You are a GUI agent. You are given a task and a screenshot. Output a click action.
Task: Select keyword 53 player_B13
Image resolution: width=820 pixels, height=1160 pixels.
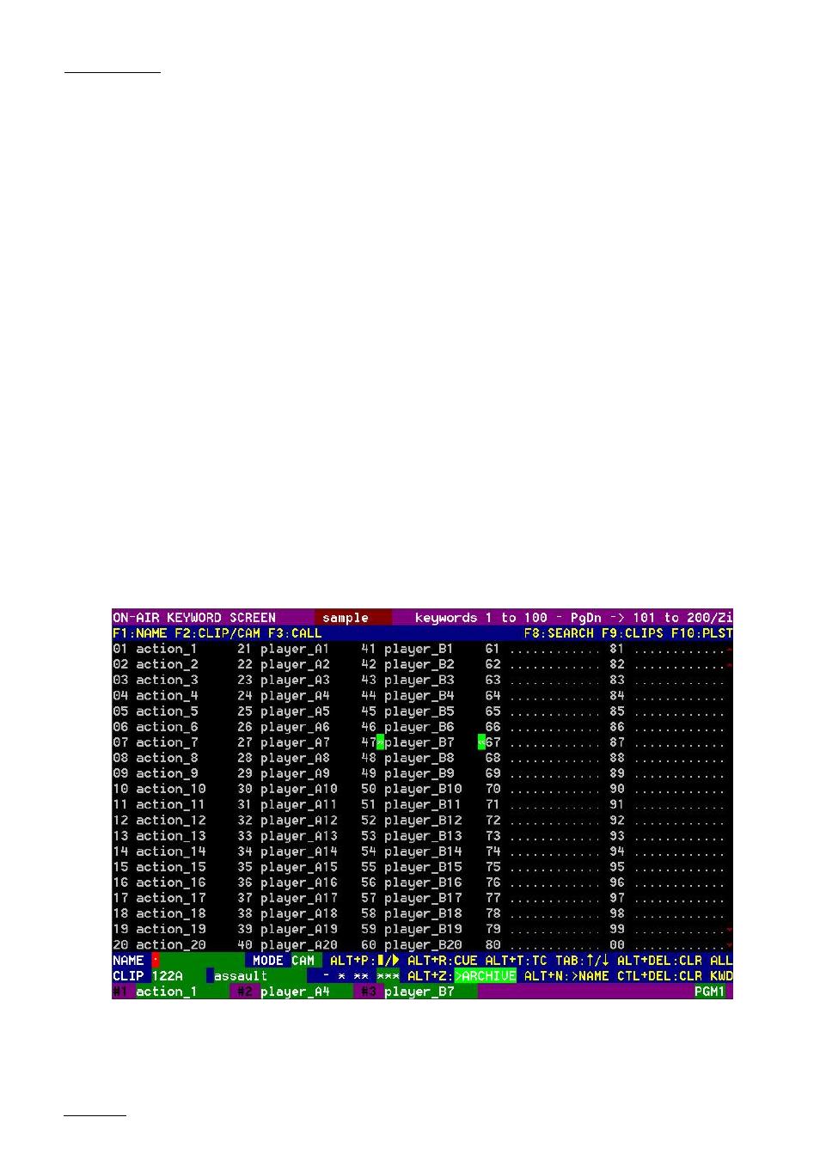coord(412,836)
